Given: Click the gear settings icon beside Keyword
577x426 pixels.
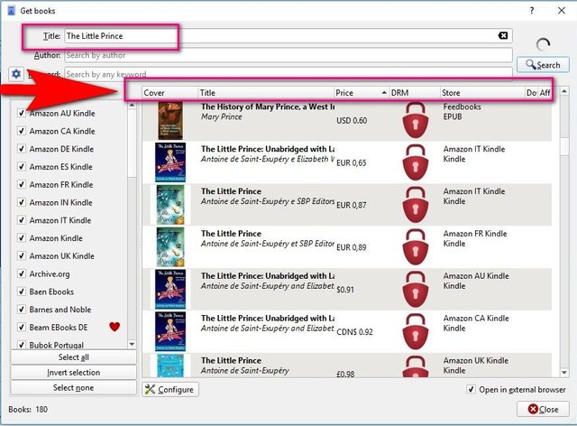Looking at the screenshot, I should click(x=16, y=74).
